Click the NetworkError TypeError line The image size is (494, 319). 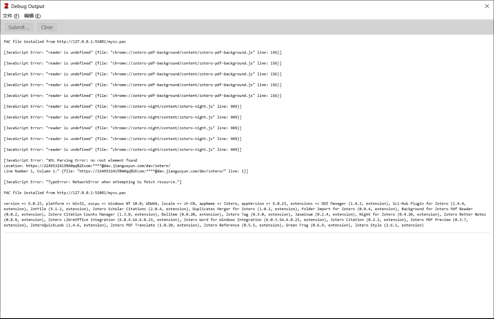tap(93, 181)
